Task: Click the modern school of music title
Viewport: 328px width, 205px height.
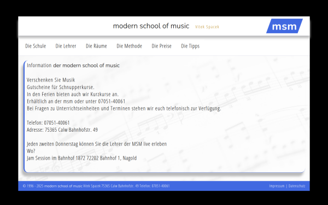Action: 151,26
